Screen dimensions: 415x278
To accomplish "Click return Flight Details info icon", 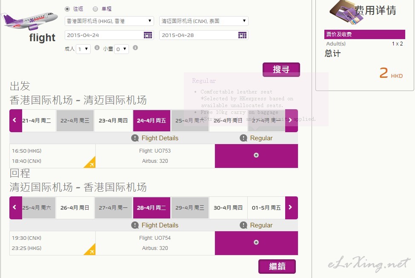I will pyautogui.click(x=135, y=225).
